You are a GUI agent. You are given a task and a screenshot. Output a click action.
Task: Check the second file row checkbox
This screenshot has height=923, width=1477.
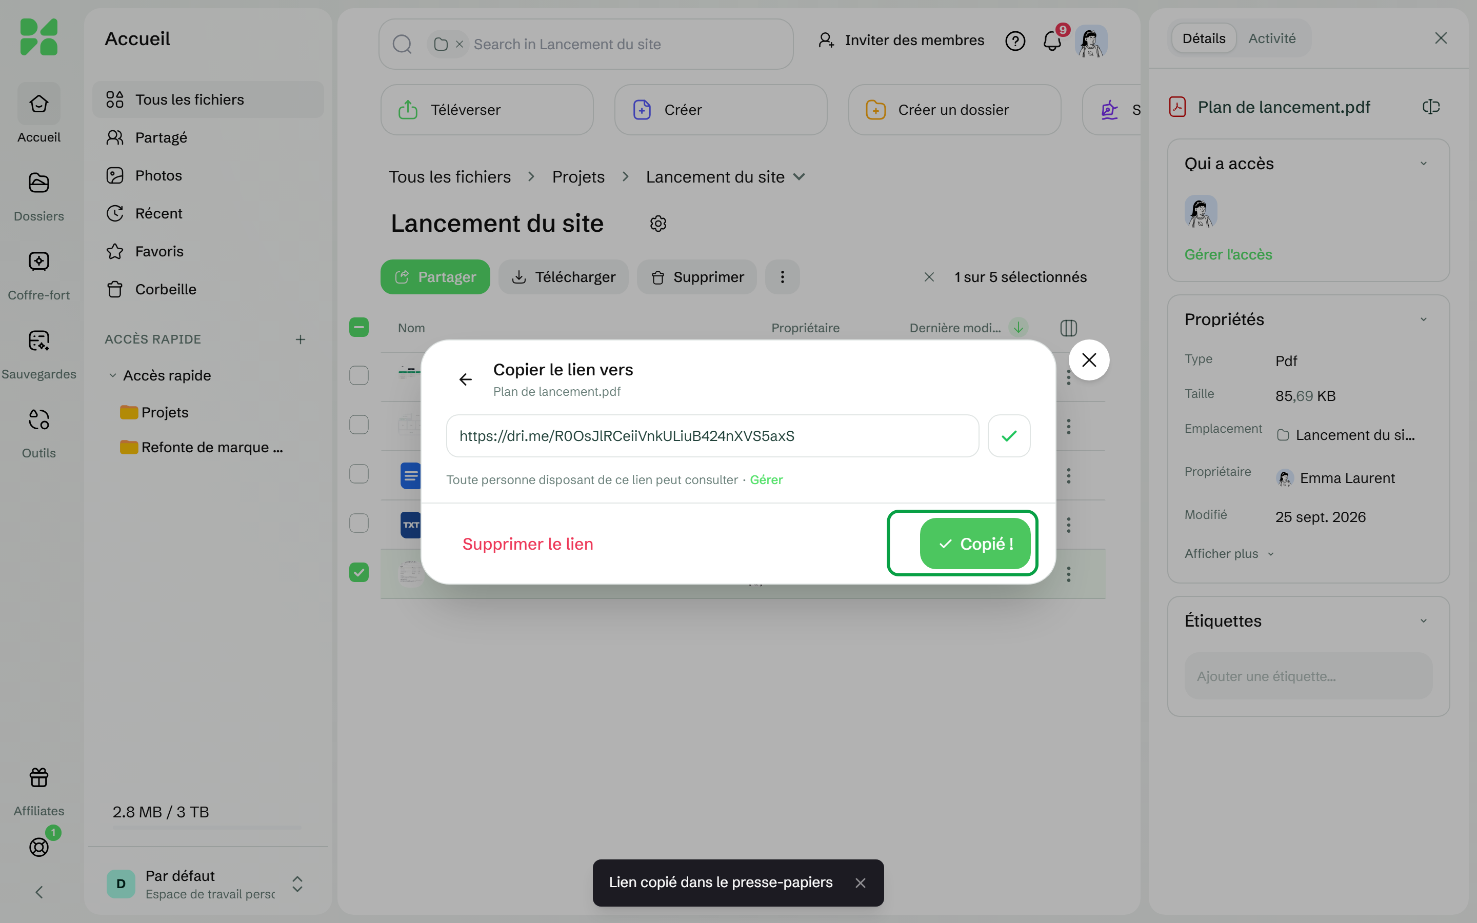click(x=359, y=424)
